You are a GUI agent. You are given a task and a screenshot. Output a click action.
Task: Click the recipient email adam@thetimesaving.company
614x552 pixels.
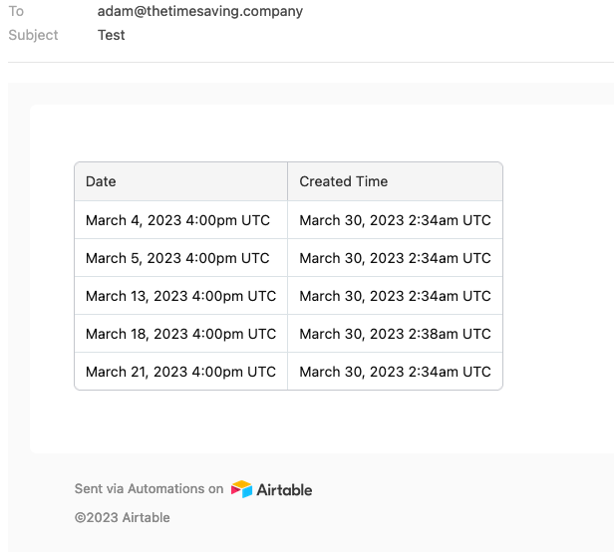200,11
